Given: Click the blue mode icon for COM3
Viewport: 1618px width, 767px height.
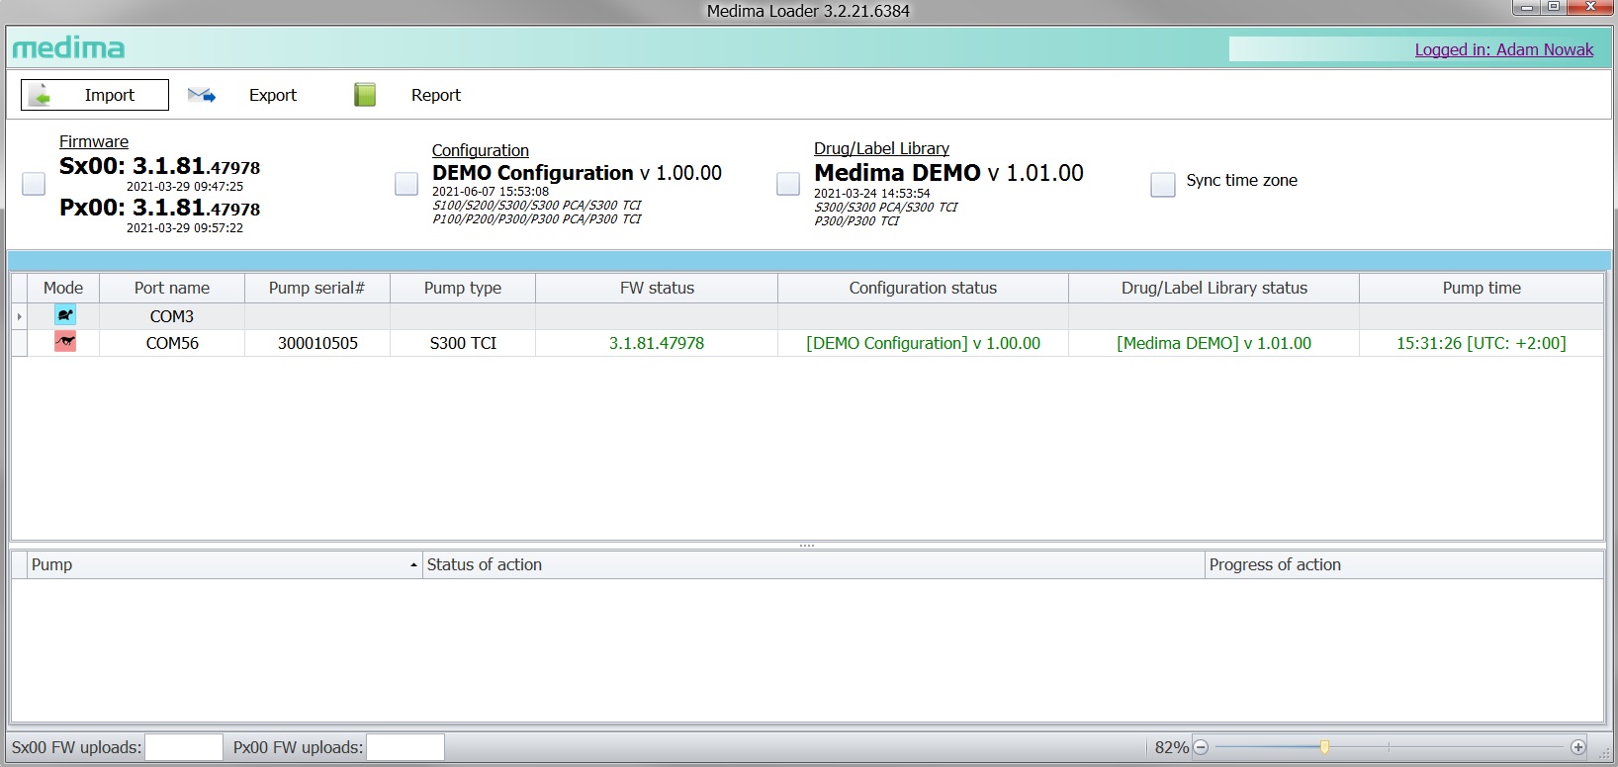Looking at the screenshot, I should coord(65,315).
